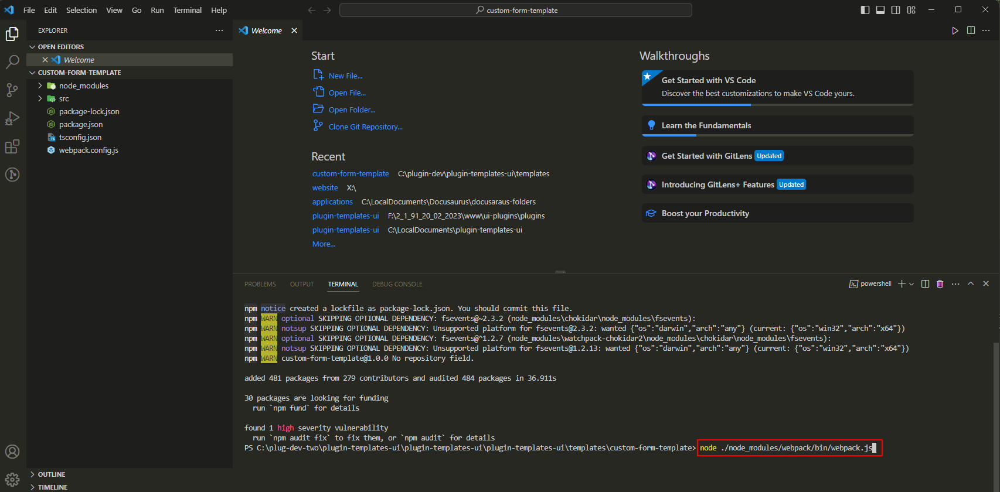The image size is (1000, 492).
Task: Close Welcome in Open Editors list
Action: tap(45, 60)
